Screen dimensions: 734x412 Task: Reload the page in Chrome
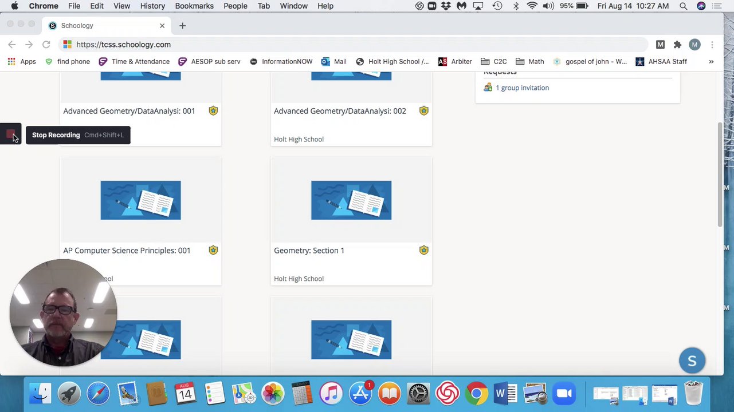point(46,44)
